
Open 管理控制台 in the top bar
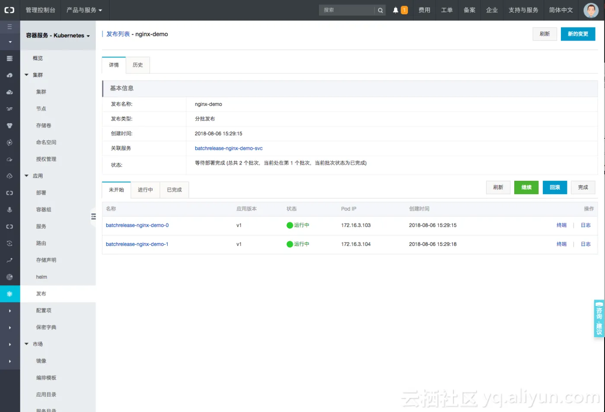pos(41,10)
